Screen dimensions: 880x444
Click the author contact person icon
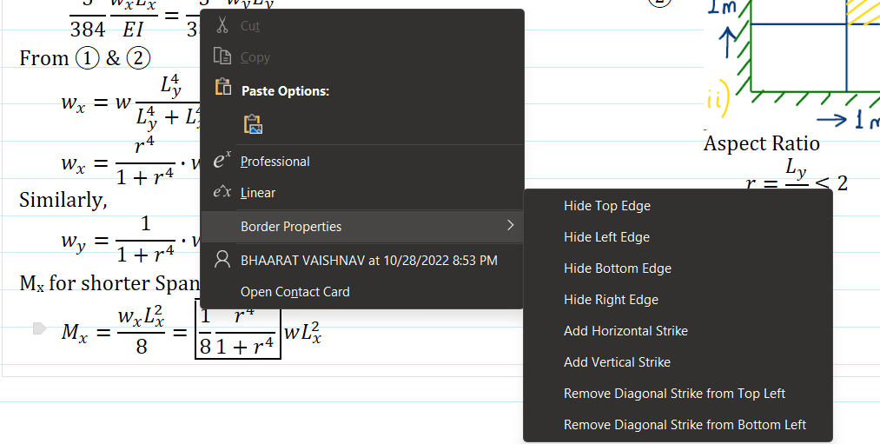(x=222, y=259)
